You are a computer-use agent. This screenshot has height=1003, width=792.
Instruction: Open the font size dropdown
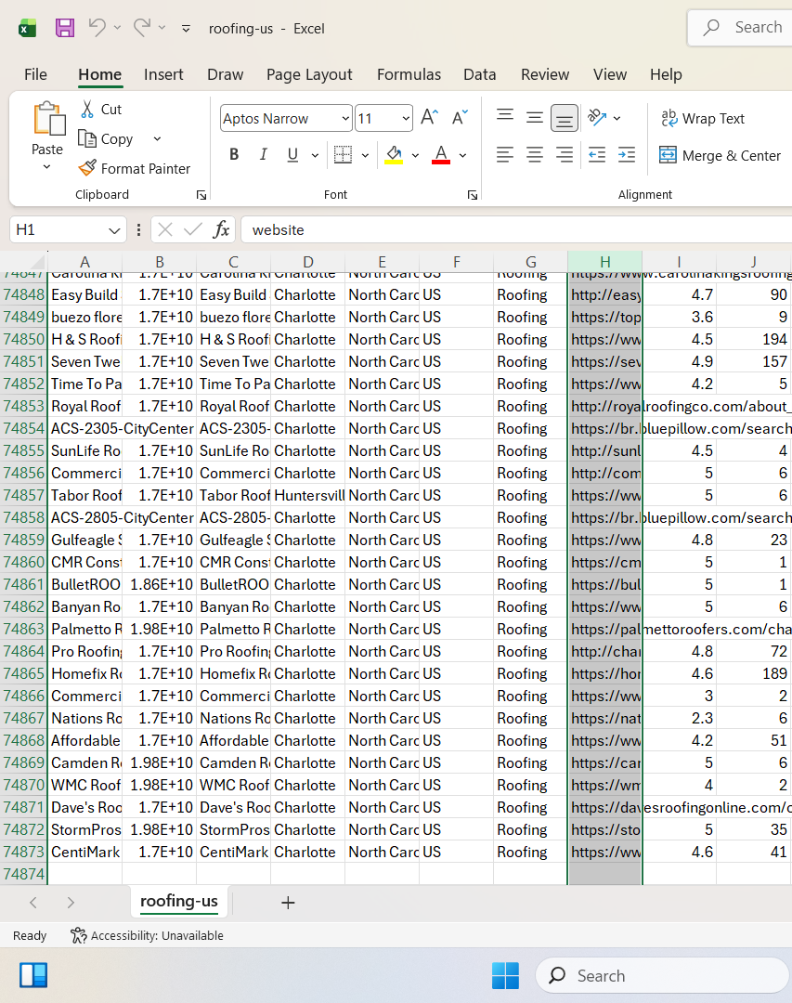[406, 118]
